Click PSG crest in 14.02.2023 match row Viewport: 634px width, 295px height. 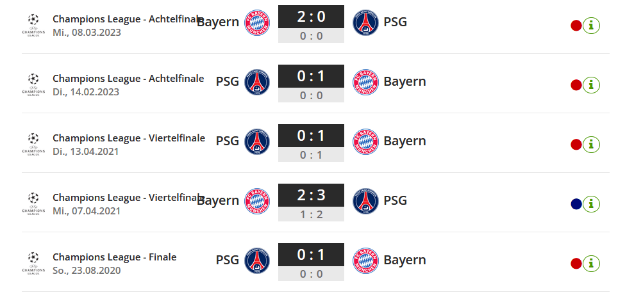257,83
